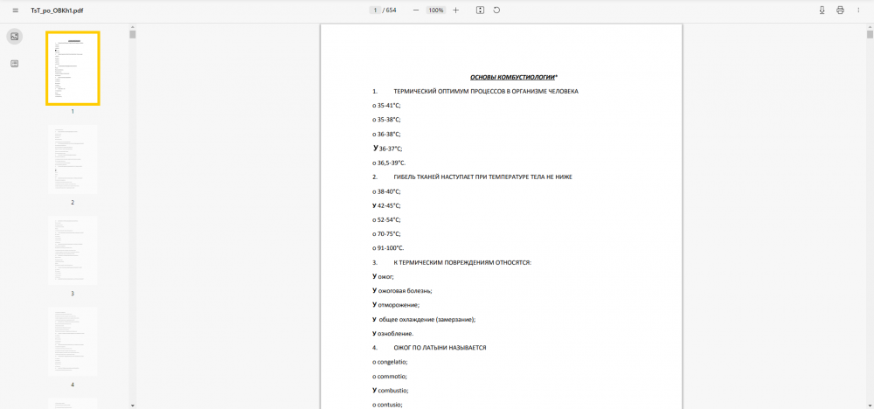Viewport: 874px width, 409px height.
Task: Zoom out with the minus button
Action: click(x=416, y=10)
